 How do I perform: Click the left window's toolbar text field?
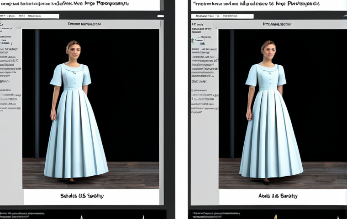point(31,16)
